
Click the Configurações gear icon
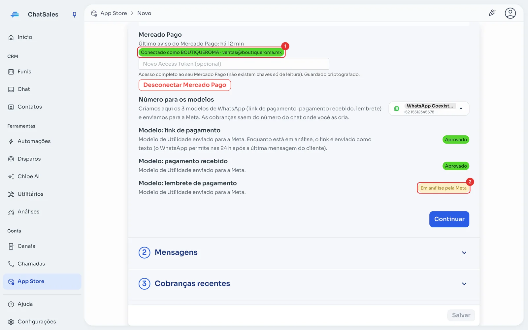[11, 322]
